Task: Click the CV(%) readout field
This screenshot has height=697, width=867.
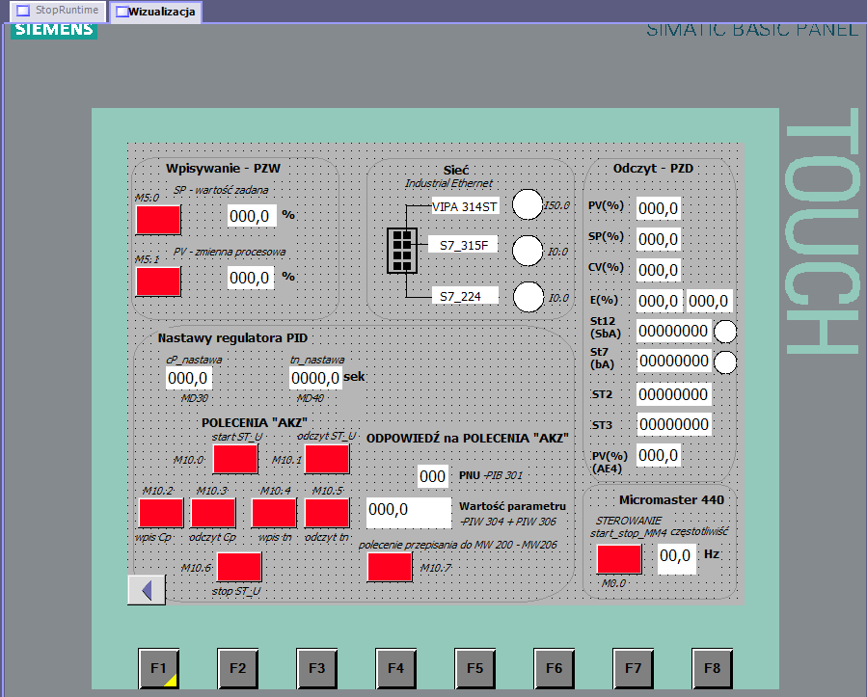Action: [x=658, y=270]
